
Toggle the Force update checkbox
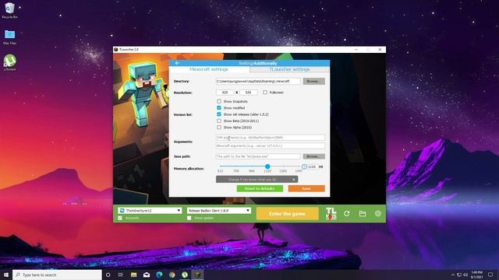tap(189, 218)
